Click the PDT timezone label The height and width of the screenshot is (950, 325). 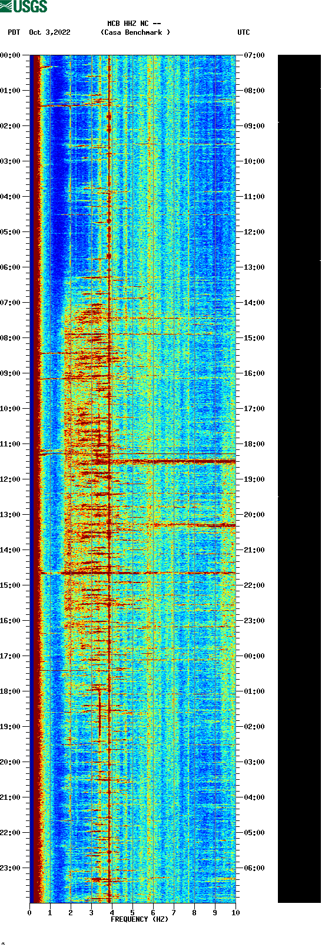pyautogui.click(x=14, y=32)
